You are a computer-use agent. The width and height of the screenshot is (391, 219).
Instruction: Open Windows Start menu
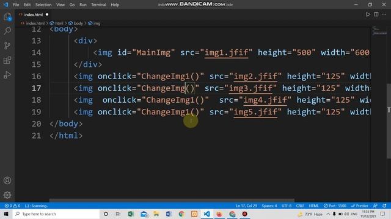[6, 214]
